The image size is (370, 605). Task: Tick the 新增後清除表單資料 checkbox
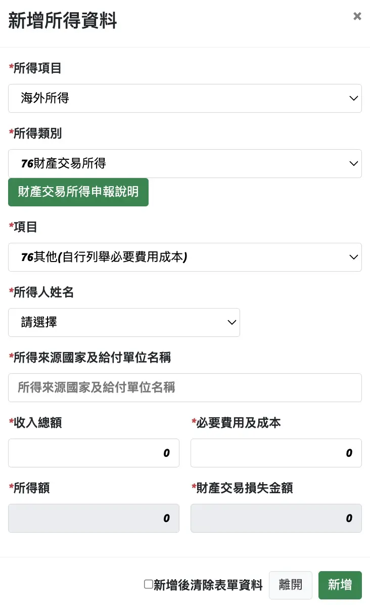click(149, 584)
